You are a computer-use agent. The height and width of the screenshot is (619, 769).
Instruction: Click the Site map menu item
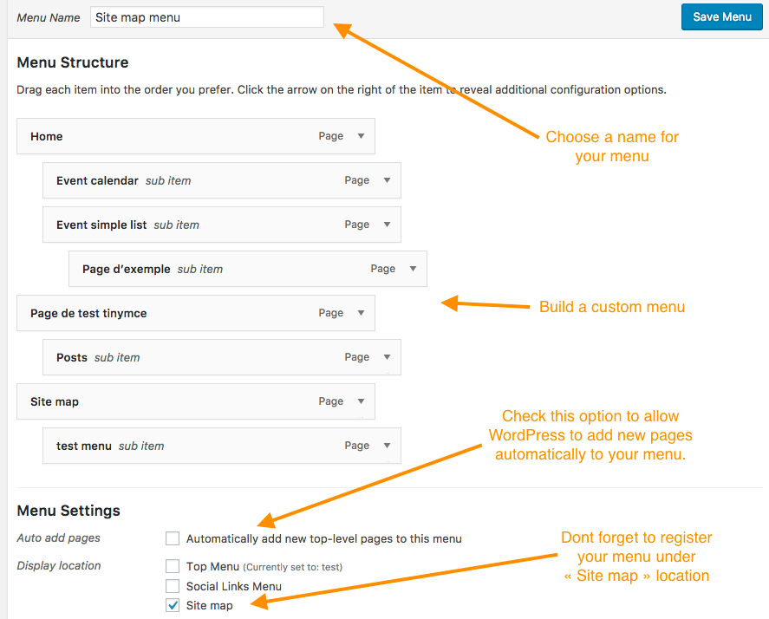173,401
